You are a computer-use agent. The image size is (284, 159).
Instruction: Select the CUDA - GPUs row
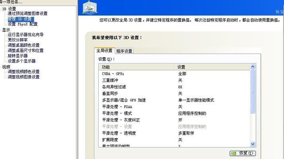pyautogui.click(x=174, y=74)
